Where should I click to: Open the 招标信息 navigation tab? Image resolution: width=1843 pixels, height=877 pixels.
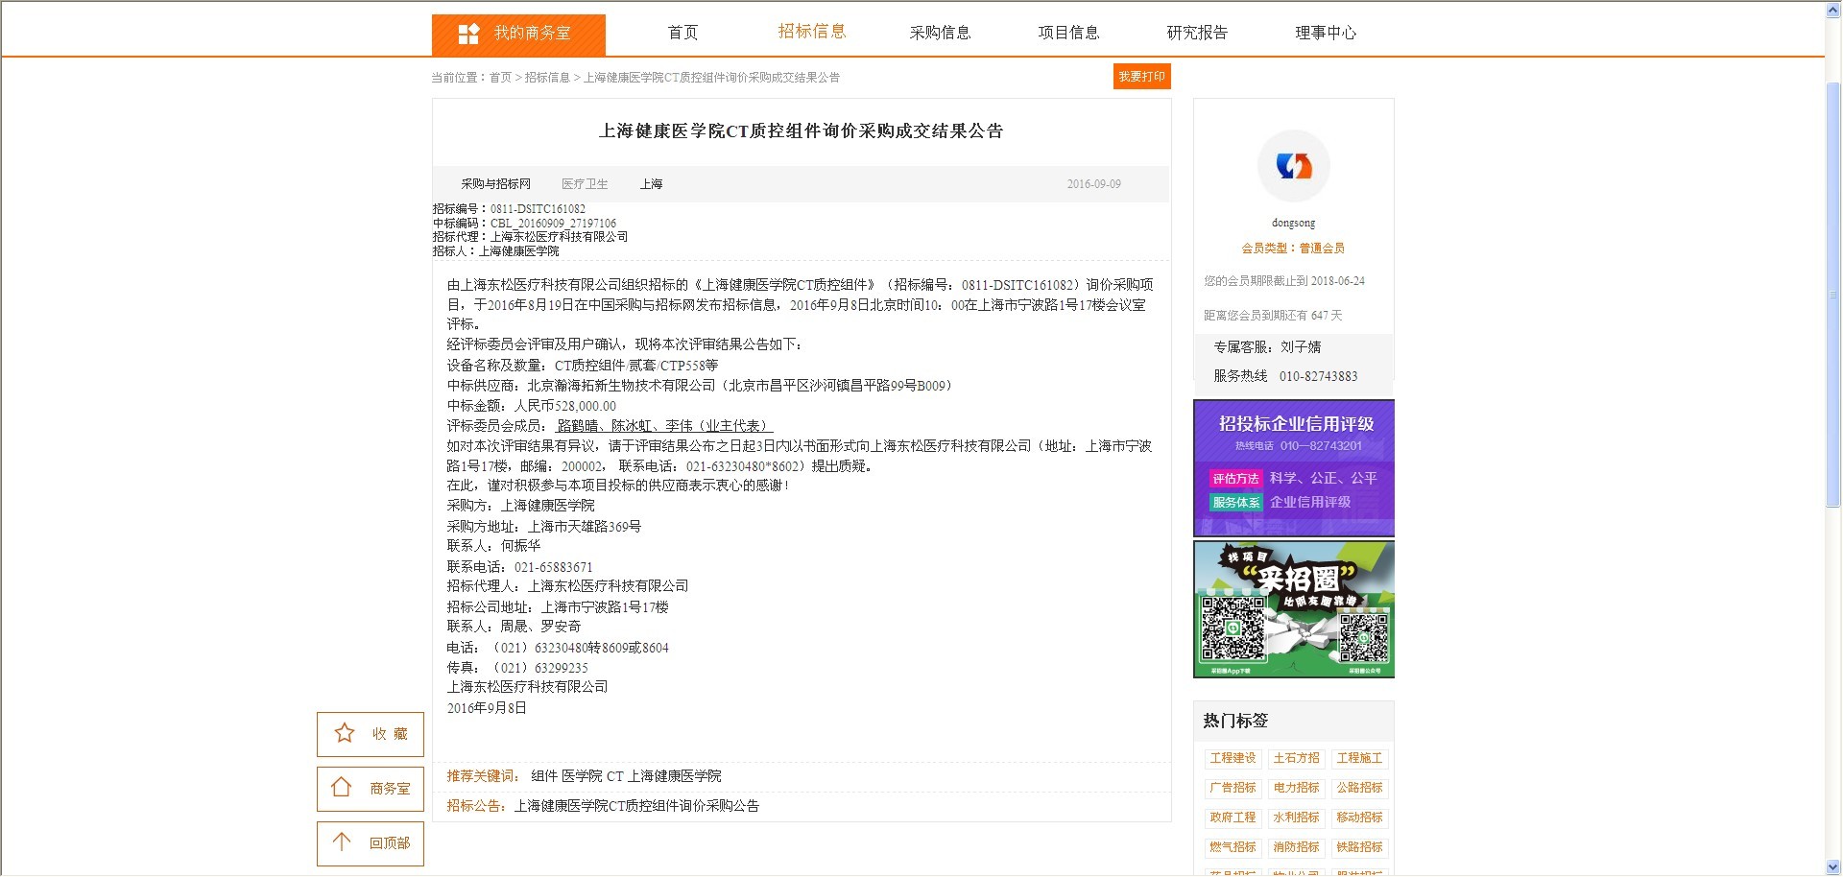point(812,32)
